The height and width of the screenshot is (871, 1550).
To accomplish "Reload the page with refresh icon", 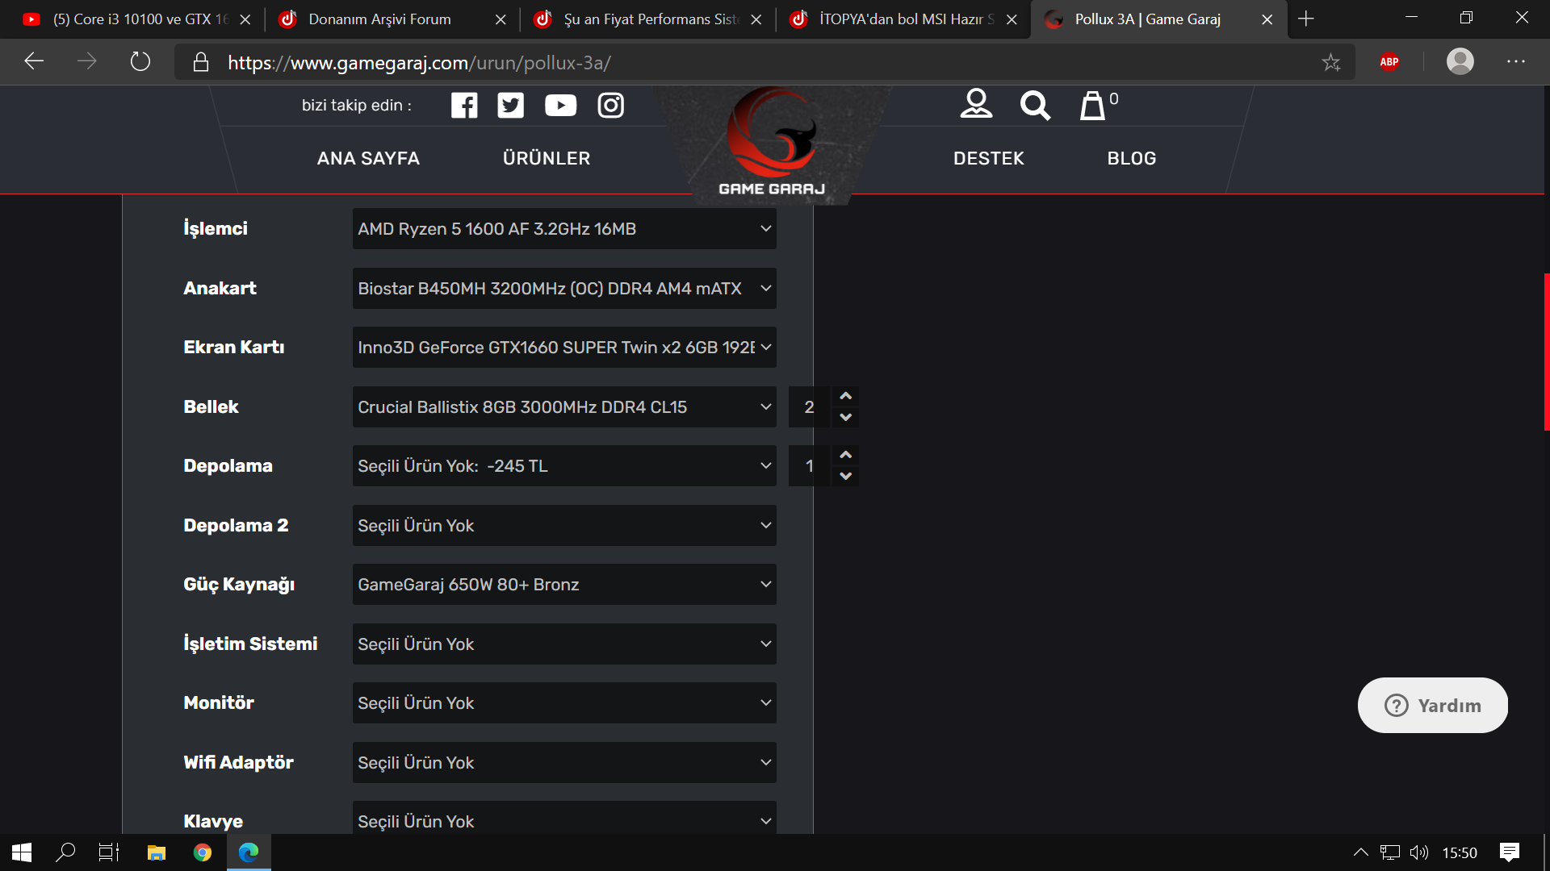I will 140,61.
